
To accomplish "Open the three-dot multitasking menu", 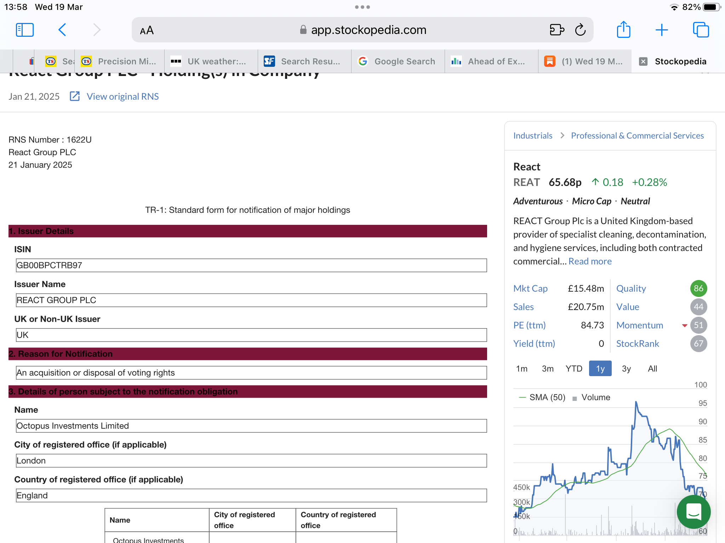I will [362, 7].
